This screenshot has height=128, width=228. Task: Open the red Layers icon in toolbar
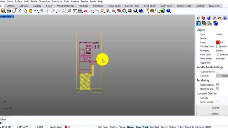119,11
